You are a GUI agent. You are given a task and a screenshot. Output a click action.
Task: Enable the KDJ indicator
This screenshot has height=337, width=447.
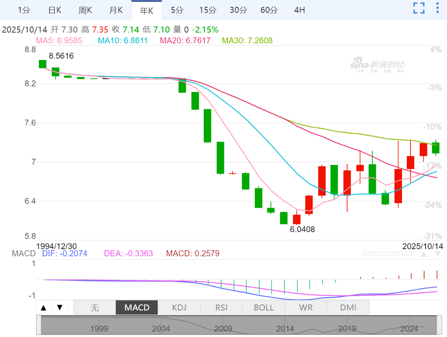pos(179,308)
